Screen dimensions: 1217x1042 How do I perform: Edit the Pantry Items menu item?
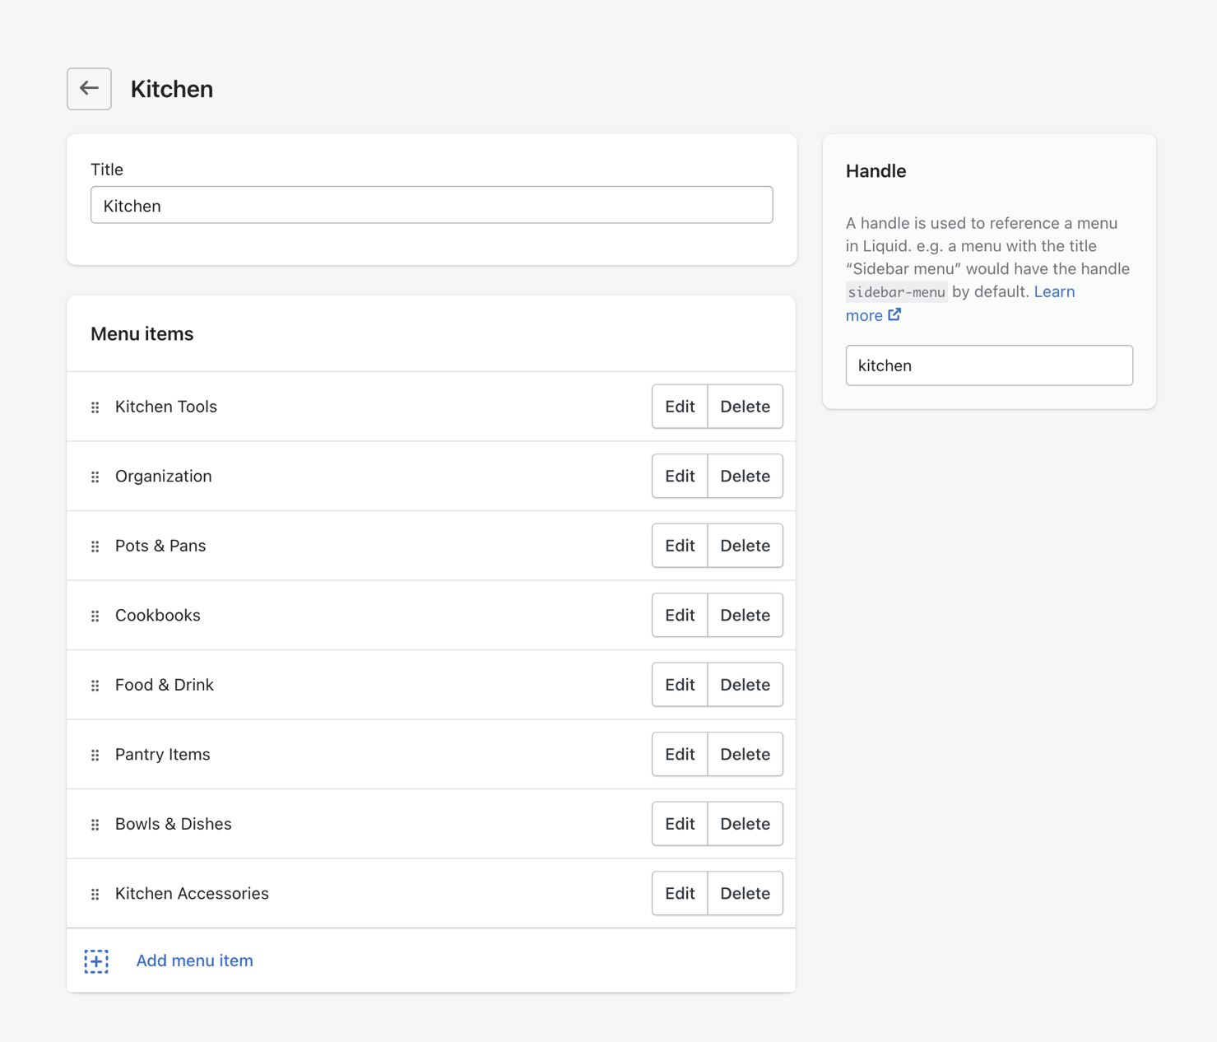point(680,754)
